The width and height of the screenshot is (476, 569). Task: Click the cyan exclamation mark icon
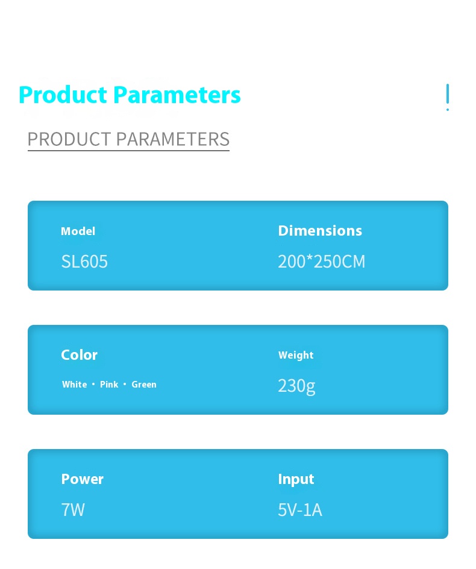447,97
